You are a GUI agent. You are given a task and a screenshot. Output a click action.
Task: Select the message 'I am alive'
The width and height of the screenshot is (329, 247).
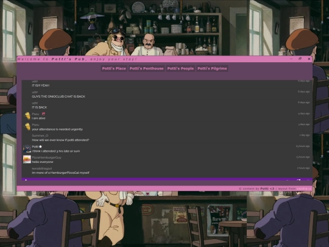tap(38, 118)
